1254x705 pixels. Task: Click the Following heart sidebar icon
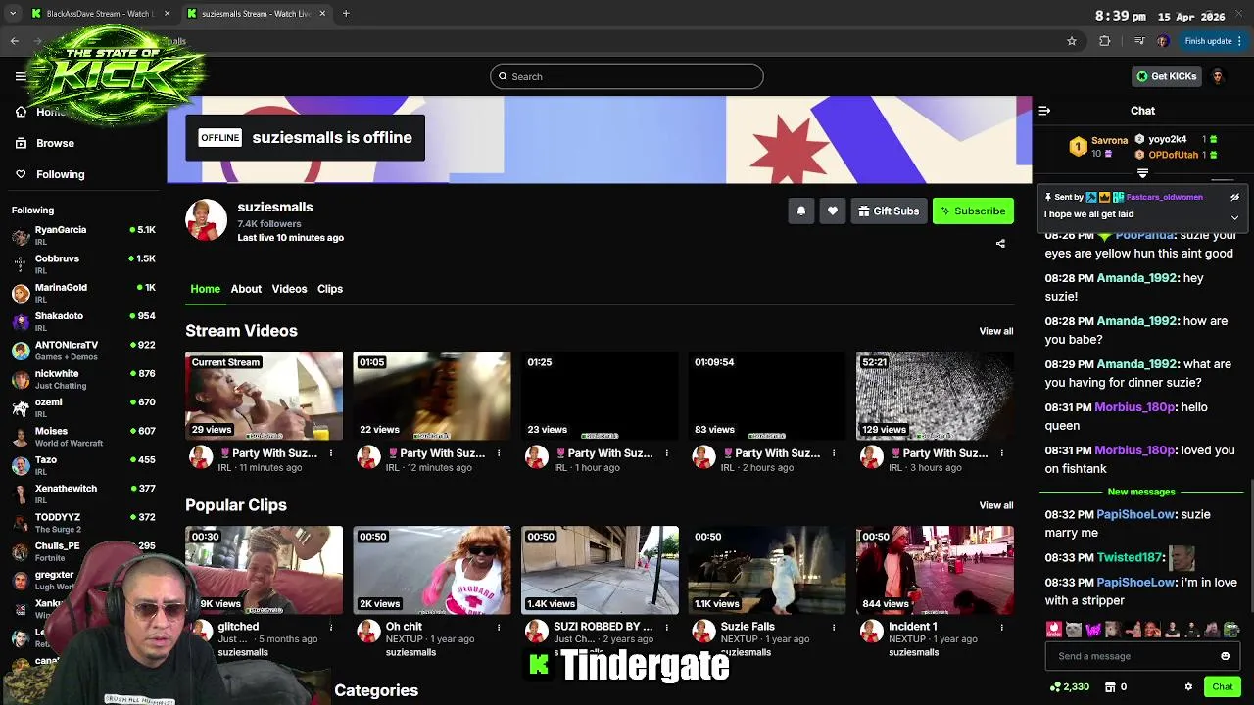click(21, 174)
